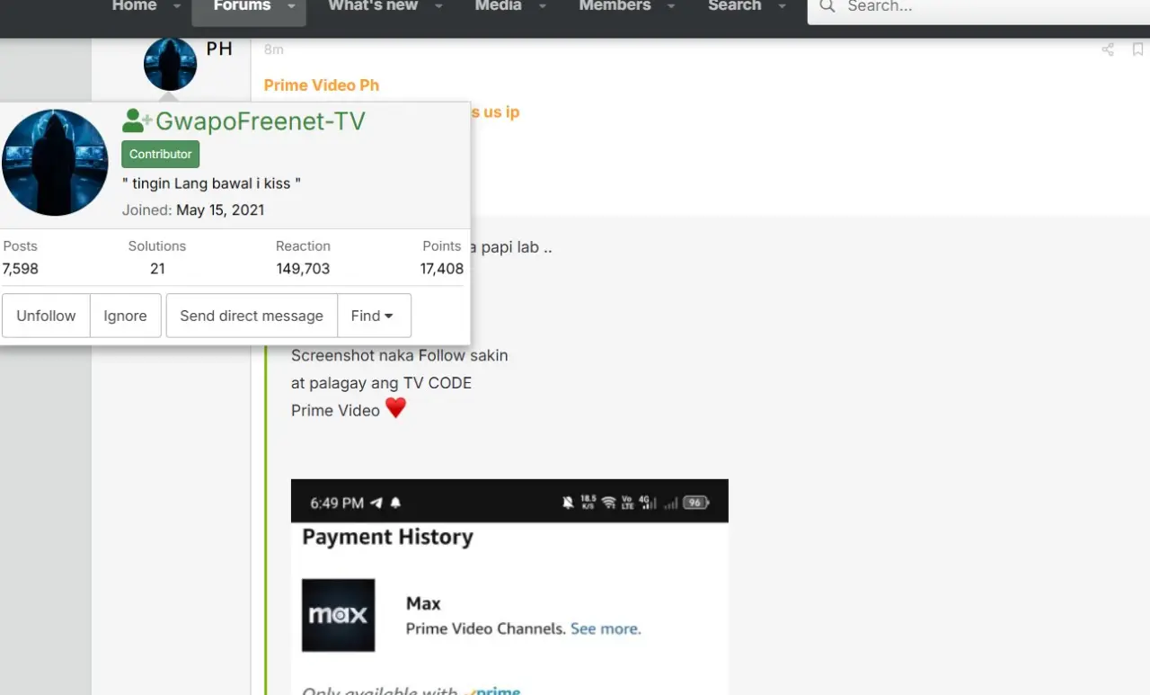Screen dimensions: 1150x695
Task: Expand the Home dropdown arrow
Action: [177, 6]
